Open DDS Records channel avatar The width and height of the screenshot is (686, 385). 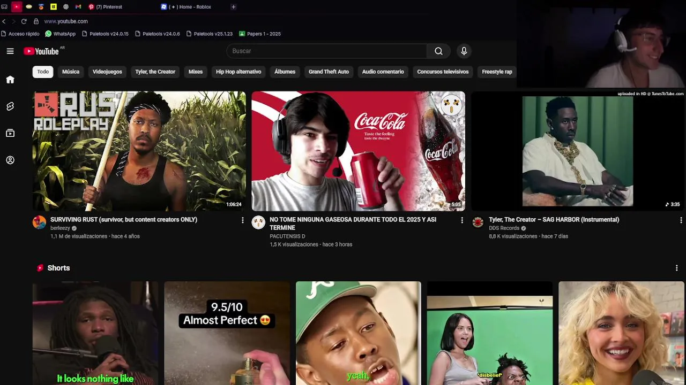point(478,222)
